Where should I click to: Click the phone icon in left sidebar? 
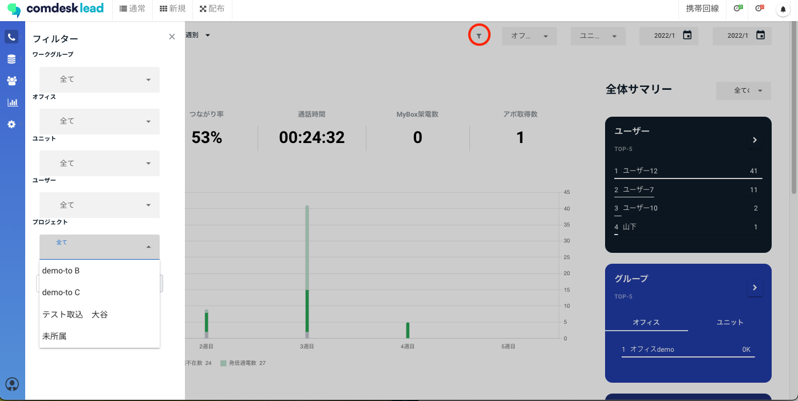11,37
